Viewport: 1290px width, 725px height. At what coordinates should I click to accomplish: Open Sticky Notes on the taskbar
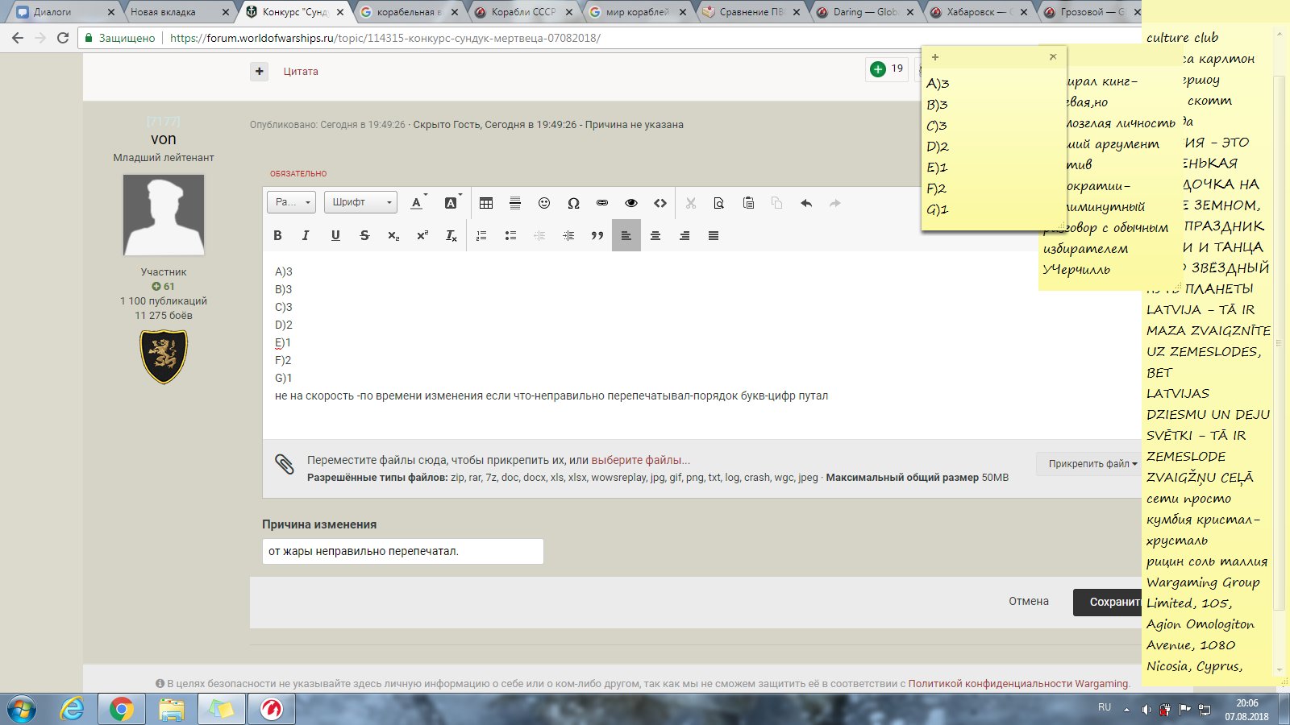tap(221, 710)
